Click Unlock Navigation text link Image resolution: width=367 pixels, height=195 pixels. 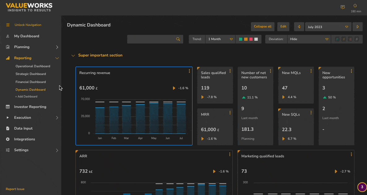(28, 25)
